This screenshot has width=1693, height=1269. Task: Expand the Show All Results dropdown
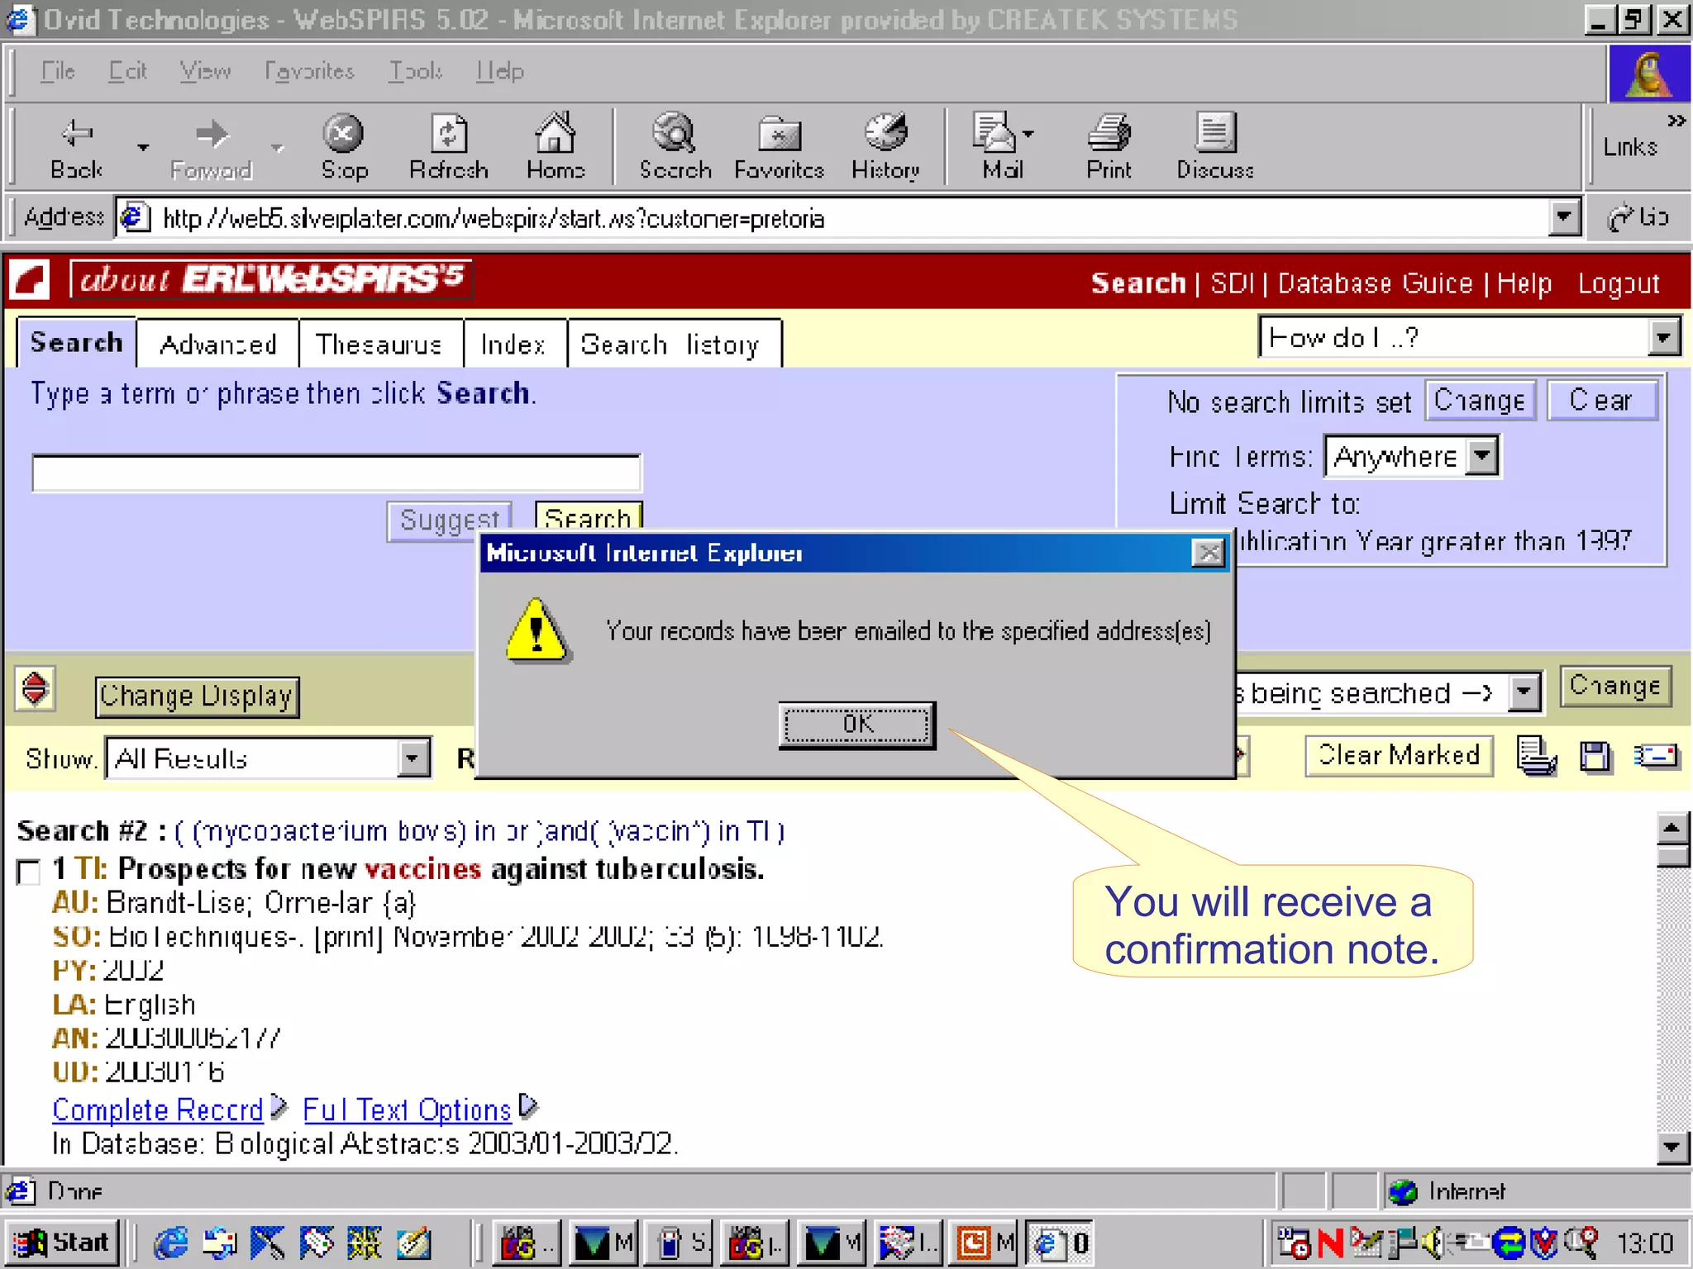click(413, 758)
